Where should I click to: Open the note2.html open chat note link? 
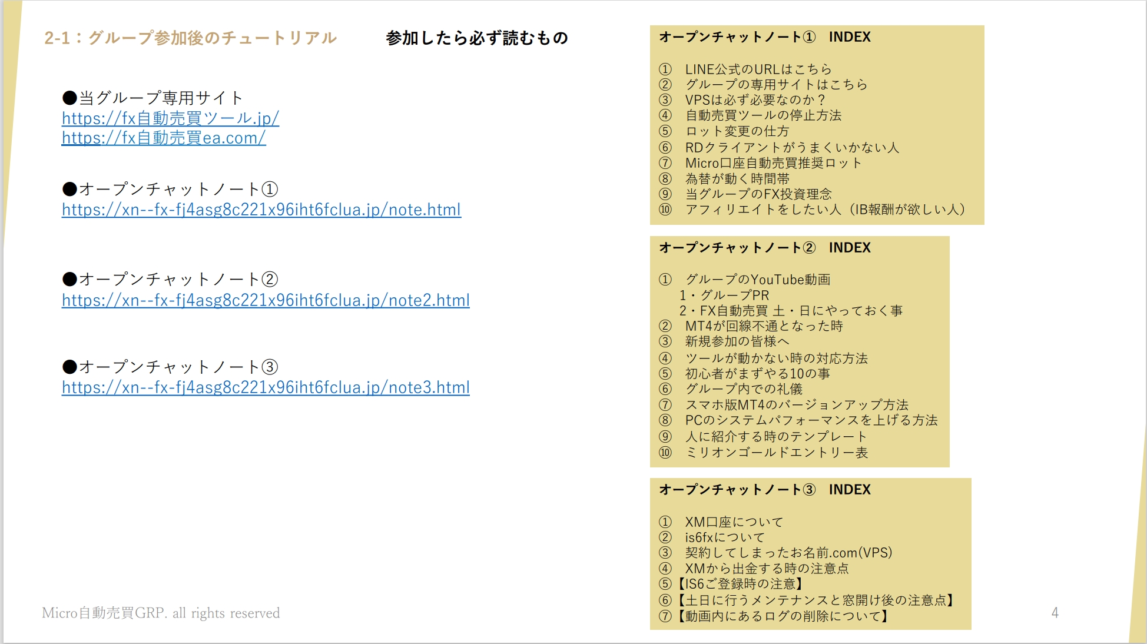(266, 300)
